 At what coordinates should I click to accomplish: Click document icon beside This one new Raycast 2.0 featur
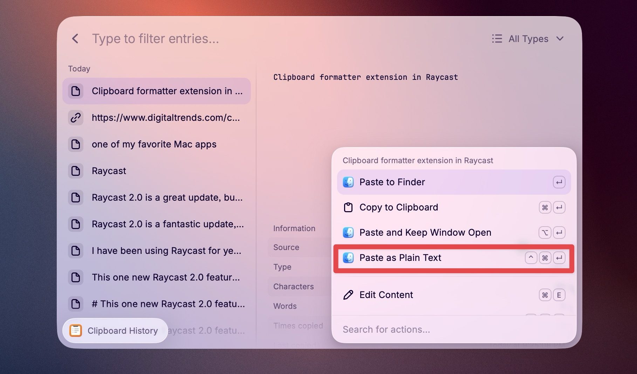point(76,277)
